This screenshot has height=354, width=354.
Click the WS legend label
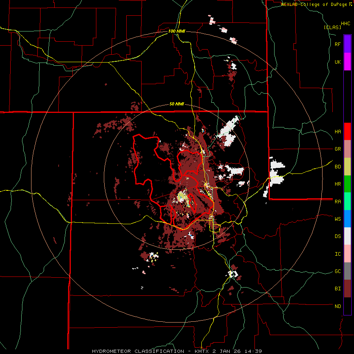[x=337, y=219]
